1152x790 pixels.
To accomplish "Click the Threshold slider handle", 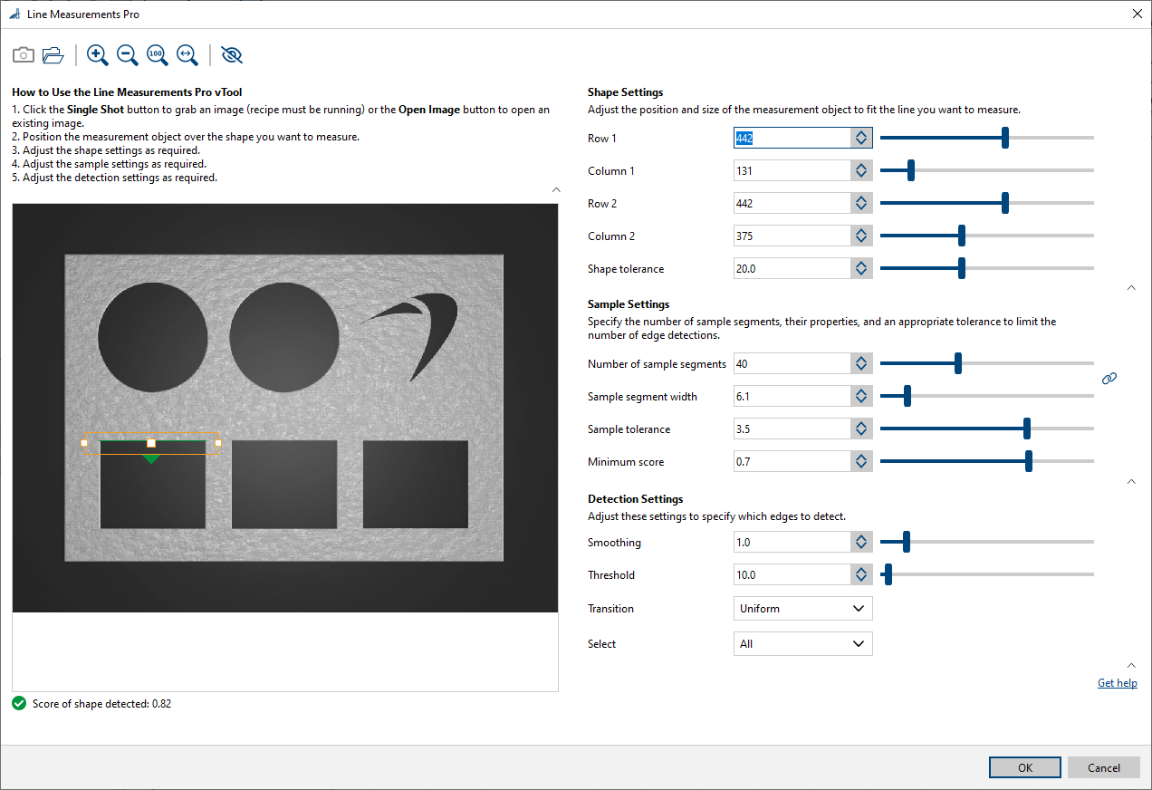I will click(x=888, y=574).
